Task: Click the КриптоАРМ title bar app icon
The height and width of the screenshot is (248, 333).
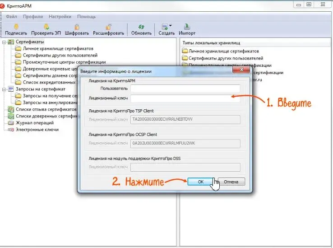Action: click(x=2, y=6)
